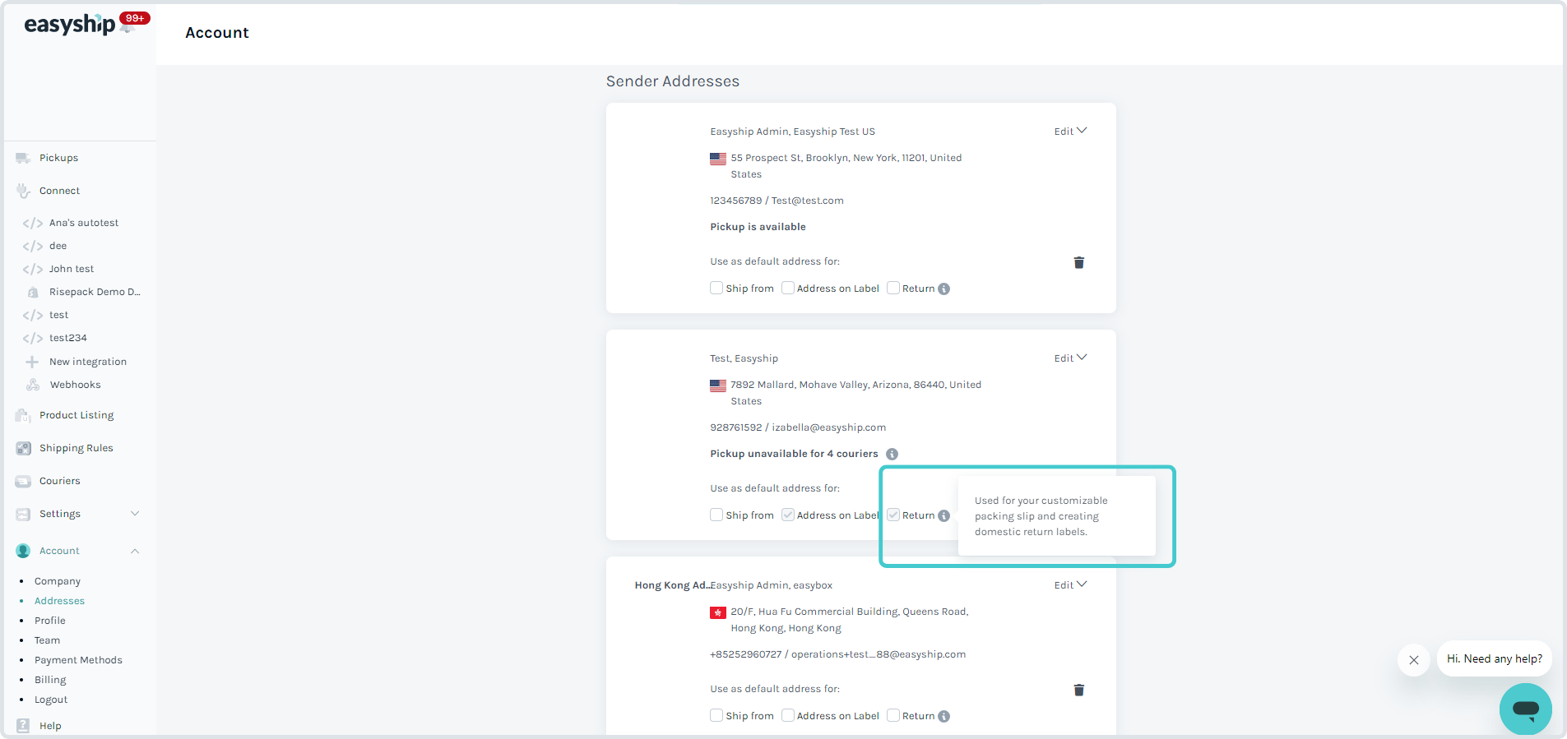
Task: Click the code icon beside test234
Action: coord(33,339)
